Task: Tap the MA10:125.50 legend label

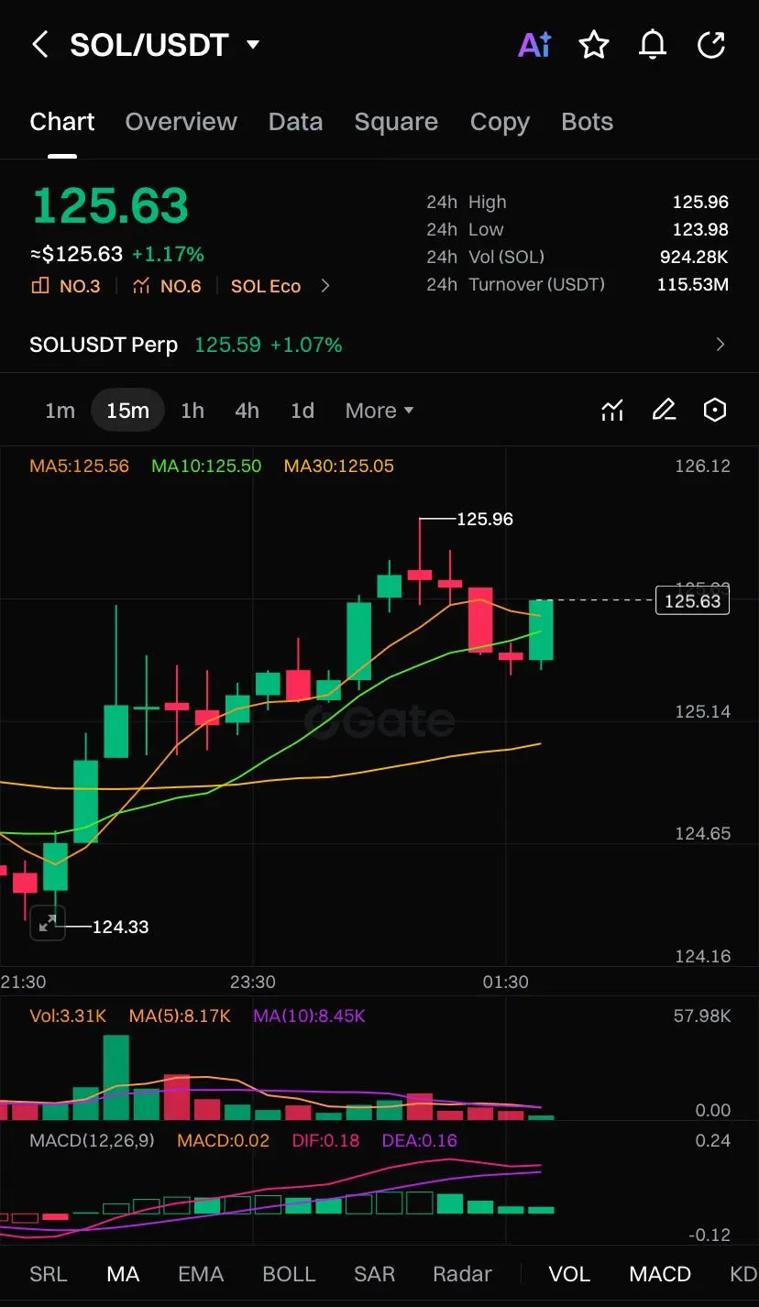Action: pyautogui.click(x=206, y=466)
